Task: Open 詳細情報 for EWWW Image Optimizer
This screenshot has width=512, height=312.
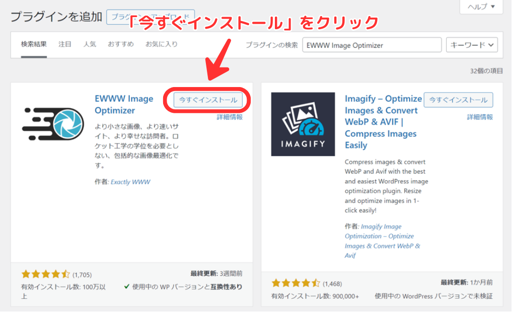Action: pos(230,117)
